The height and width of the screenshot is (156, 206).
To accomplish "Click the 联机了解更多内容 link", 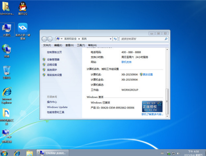I will (x=152, y=114).
